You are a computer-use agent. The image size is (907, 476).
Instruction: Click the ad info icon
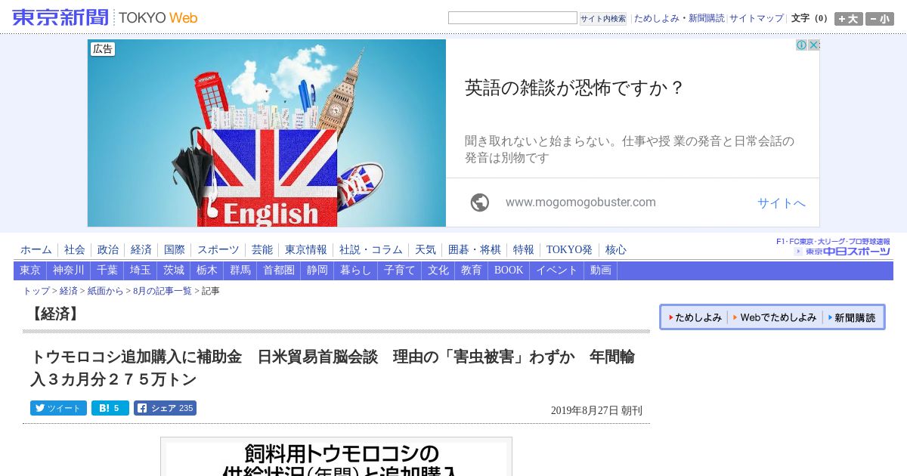802,45
